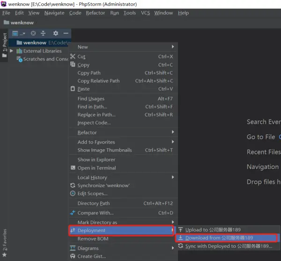The image size is (281, 261).
Task: Click the Cut scissors icon
Action: point(73,57)
